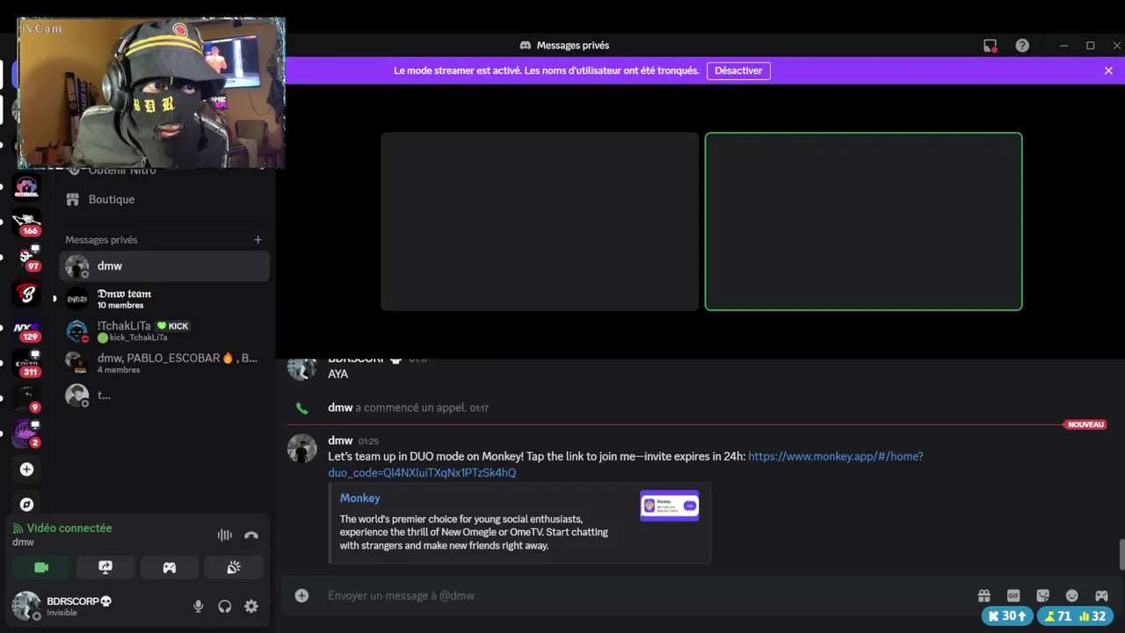Dismiss the purple streamer mode banner
Viewport: 1125px width, 633px height.
click(1108, 70)
